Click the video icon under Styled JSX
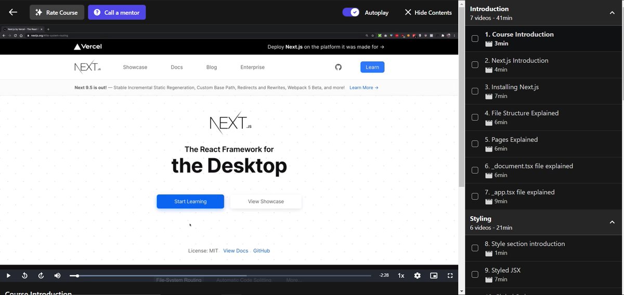Viewport: 624px width, 295px height. point(488,279)
